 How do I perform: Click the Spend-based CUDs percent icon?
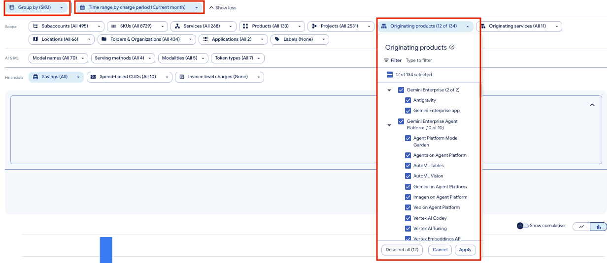pos(93,77)
